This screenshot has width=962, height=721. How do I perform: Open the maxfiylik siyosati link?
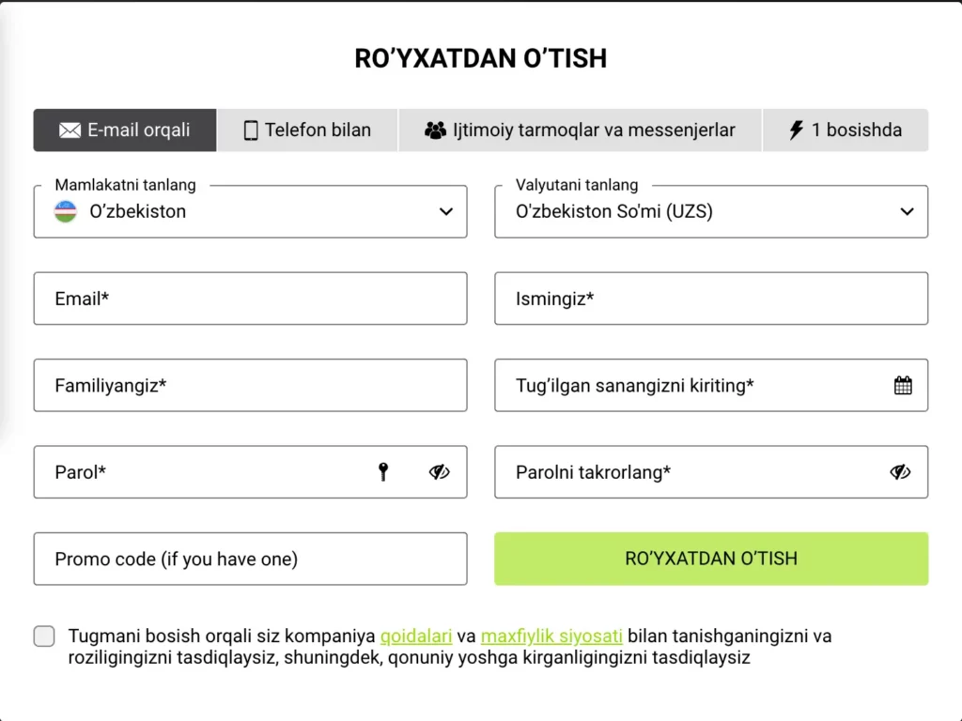click(x=551, y=636)
